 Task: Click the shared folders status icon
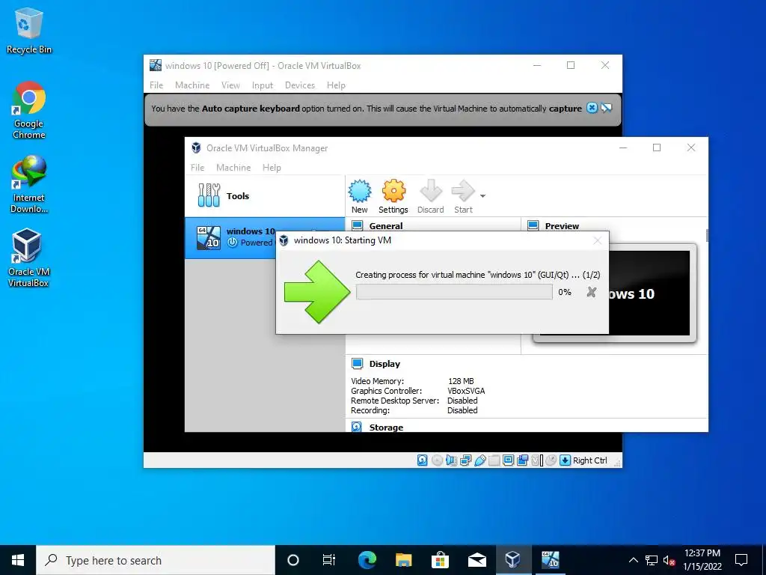pyautogui.click(x=494, y=460)
